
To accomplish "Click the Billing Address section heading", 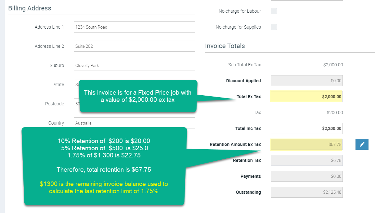I will (x=30, y=8).
